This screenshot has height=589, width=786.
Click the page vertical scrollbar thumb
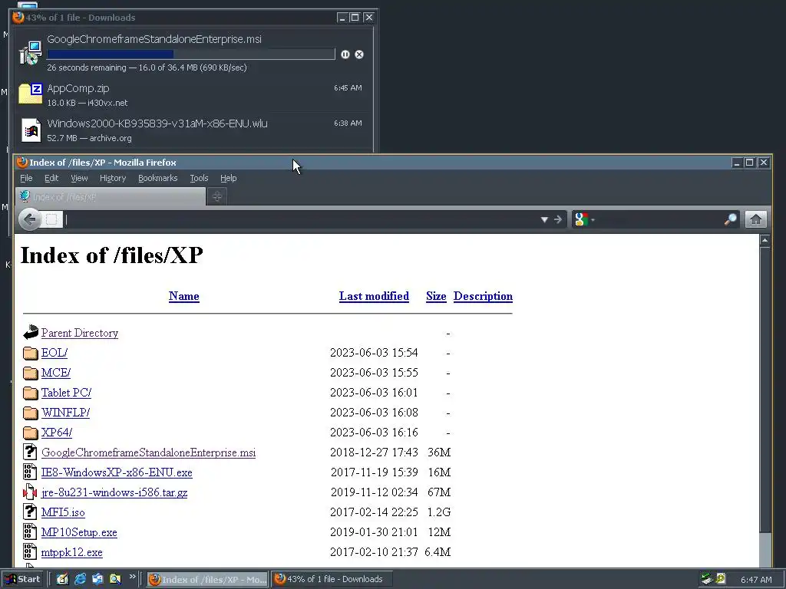(765, 390)
